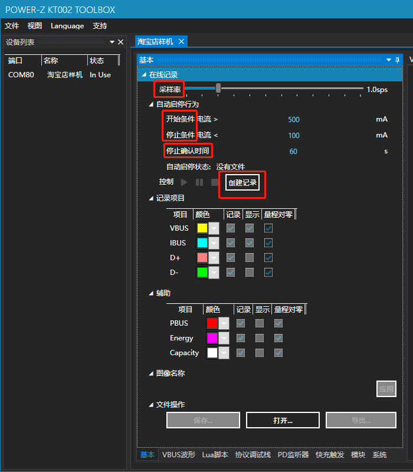Click pin icon on 基本 panel header
The width and height of the screenshot is (413, 472).
point(397,60)
